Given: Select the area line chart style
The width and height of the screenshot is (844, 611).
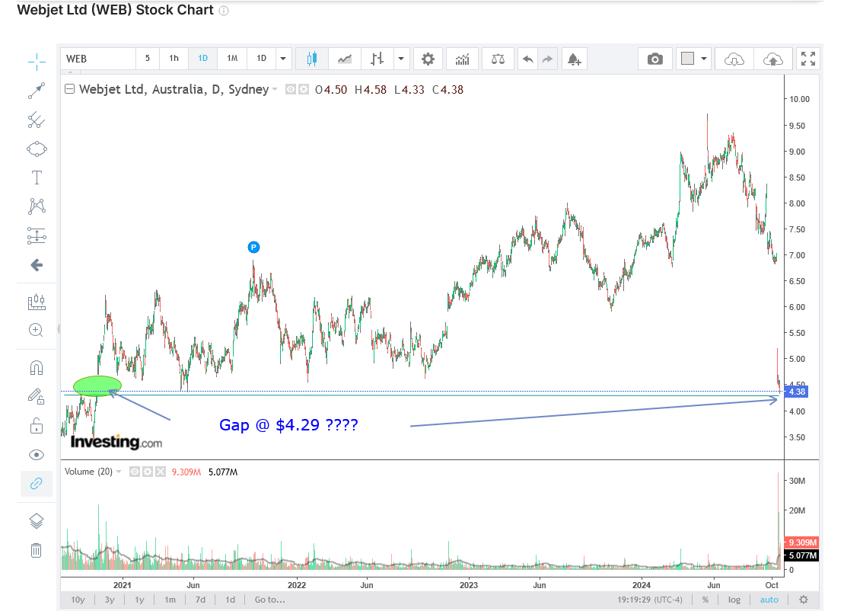Looking at the screenshot, I should [x=345, y=59].
